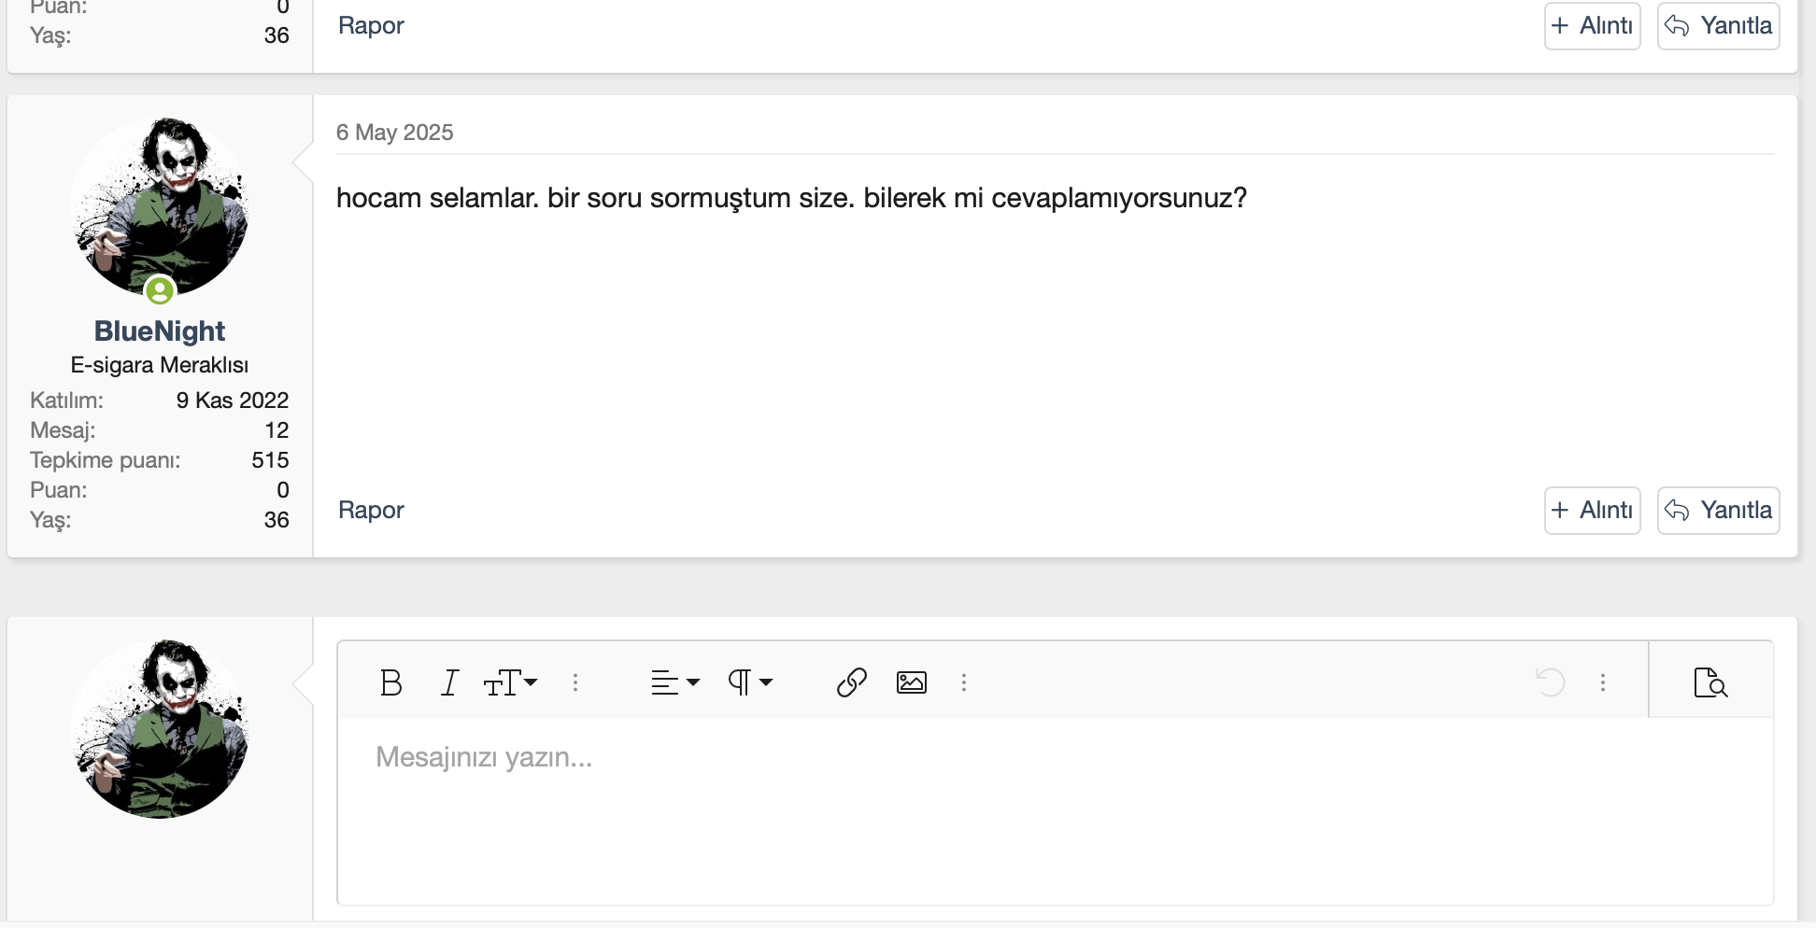Viewport: 1816px width, 928px height.
Task: Insert a link into the message
Action: point(852,682)
